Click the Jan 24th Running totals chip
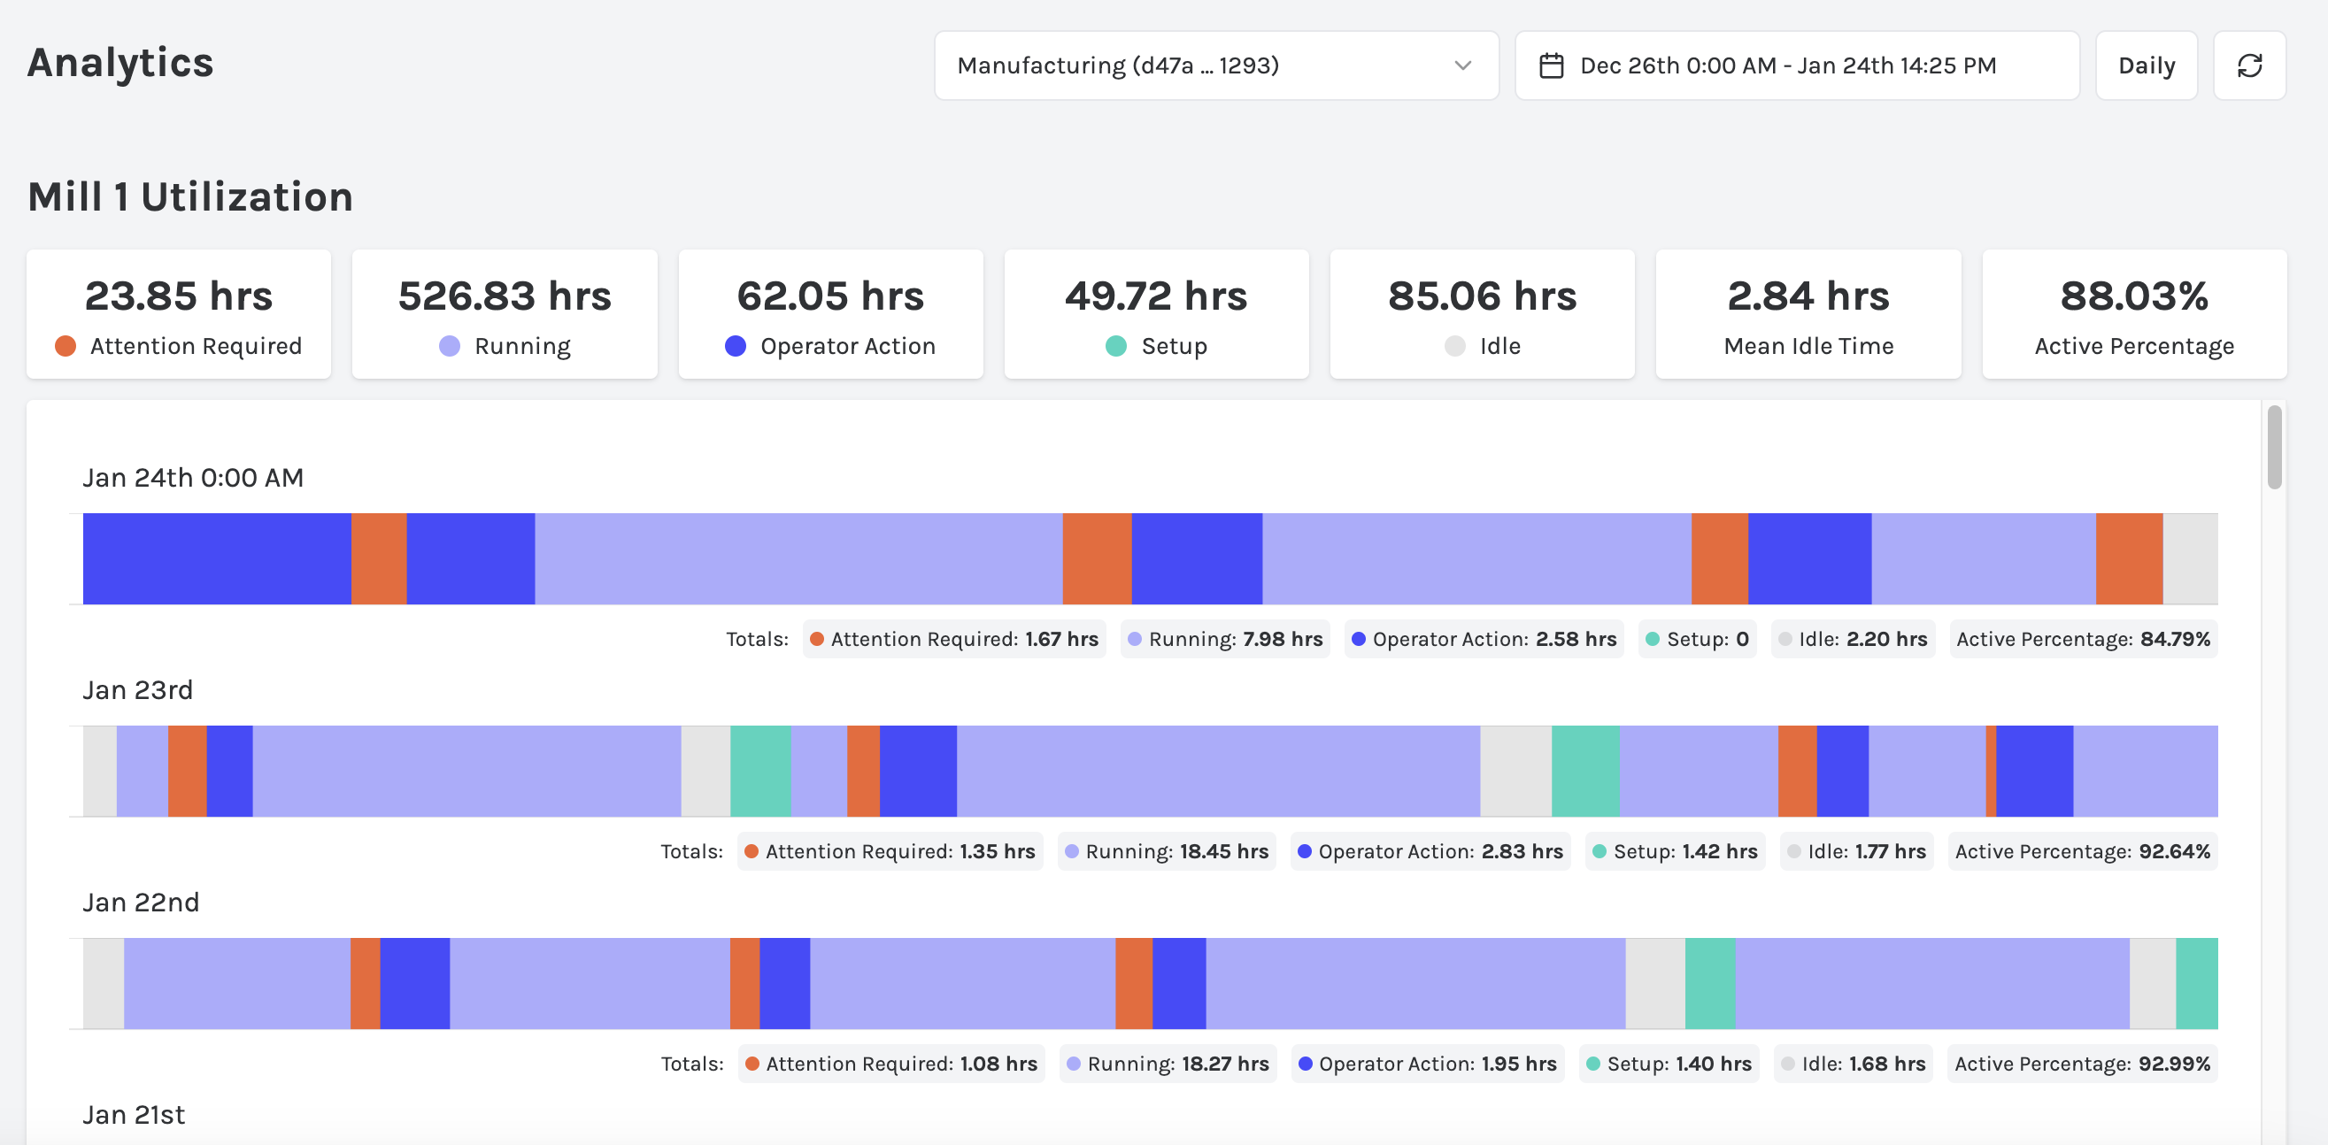The height and width of the screenshot is (1145, 2328). point(1224,639)
